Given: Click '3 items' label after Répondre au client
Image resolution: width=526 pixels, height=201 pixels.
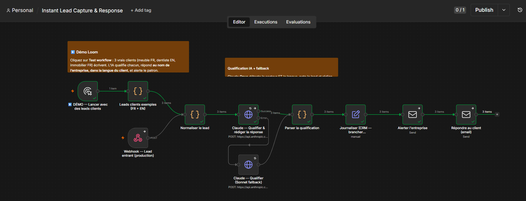Looking at the screenshot, I should (x=487, y=112).
